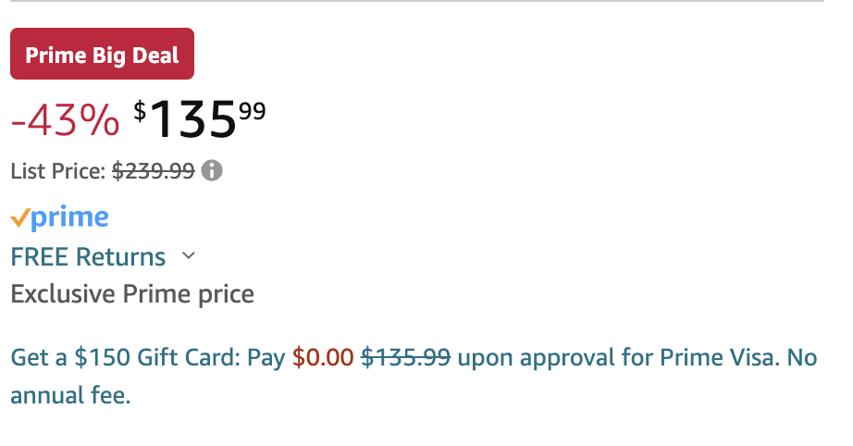Click the word Pay in gift card offer
This screenshot has height=446, width=853.
pos(266,359)
